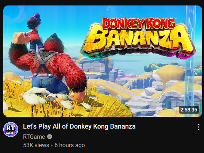Click the verified checkmark badge beside RTGame
Image resolution: width=204 pixels, height=153 pixels.
pyautogui.click(x=49, y=137)
